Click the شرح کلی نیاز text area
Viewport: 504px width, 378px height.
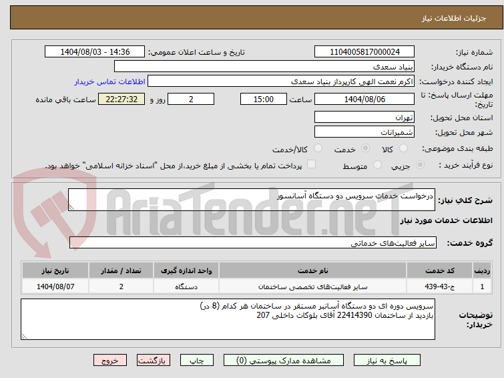252,200
